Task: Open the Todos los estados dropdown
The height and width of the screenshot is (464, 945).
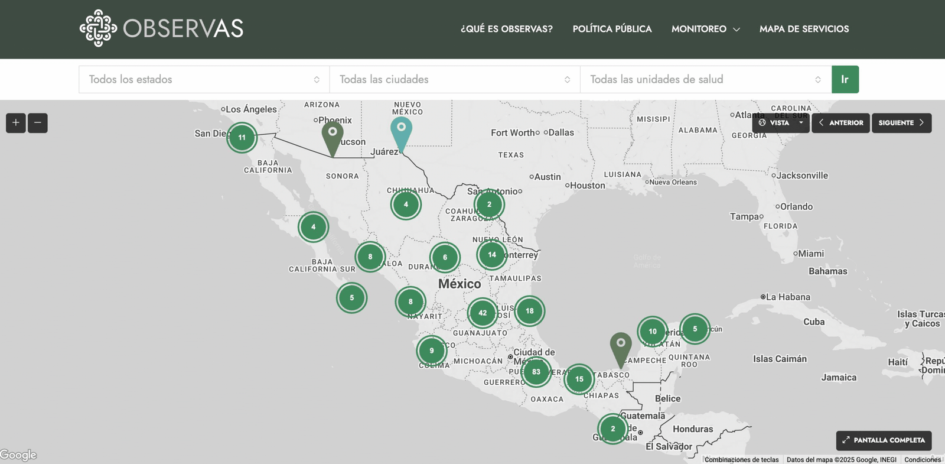Action: click(x=204, y=79)
